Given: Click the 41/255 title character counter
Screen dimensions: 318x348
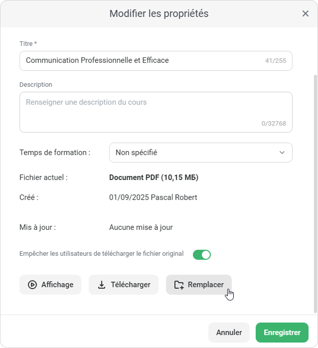Looking at the screenshot, I should coord(276,61).
